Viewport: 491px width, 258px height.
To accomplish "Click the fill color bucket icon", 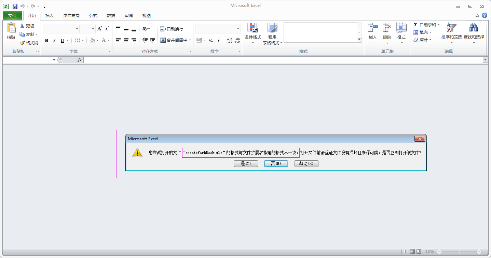I will pos(92,41).
